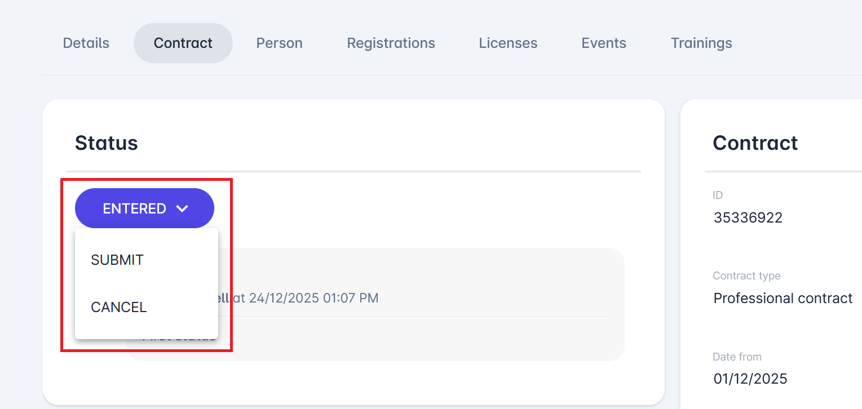Select CANCEL in the status menu
862x409 pixels.
click(x=118, y=307)
